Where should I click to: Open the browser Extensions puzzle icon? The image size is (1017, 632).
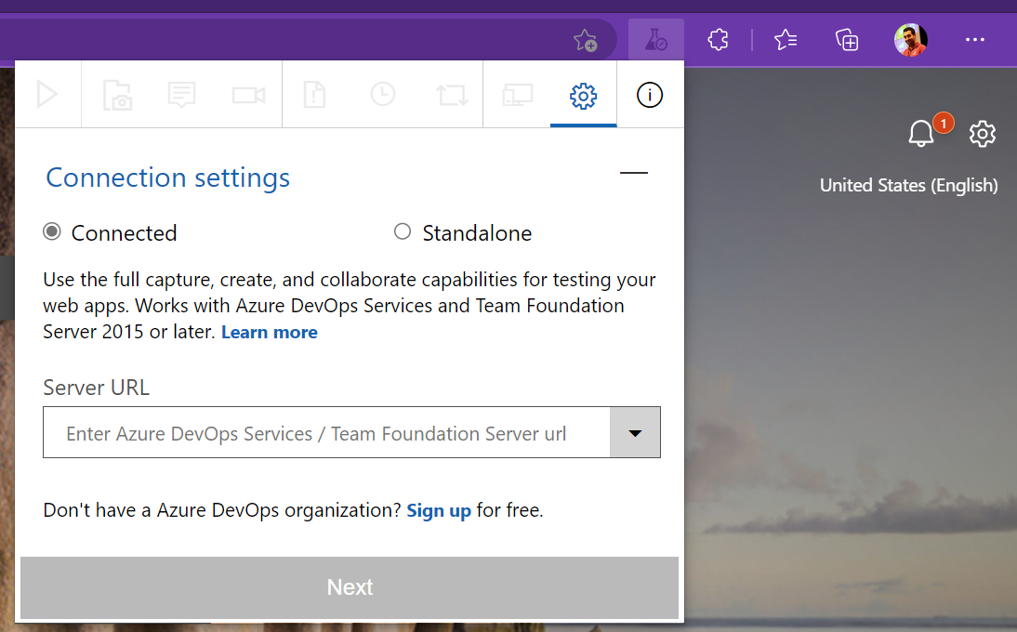[718, 39]
